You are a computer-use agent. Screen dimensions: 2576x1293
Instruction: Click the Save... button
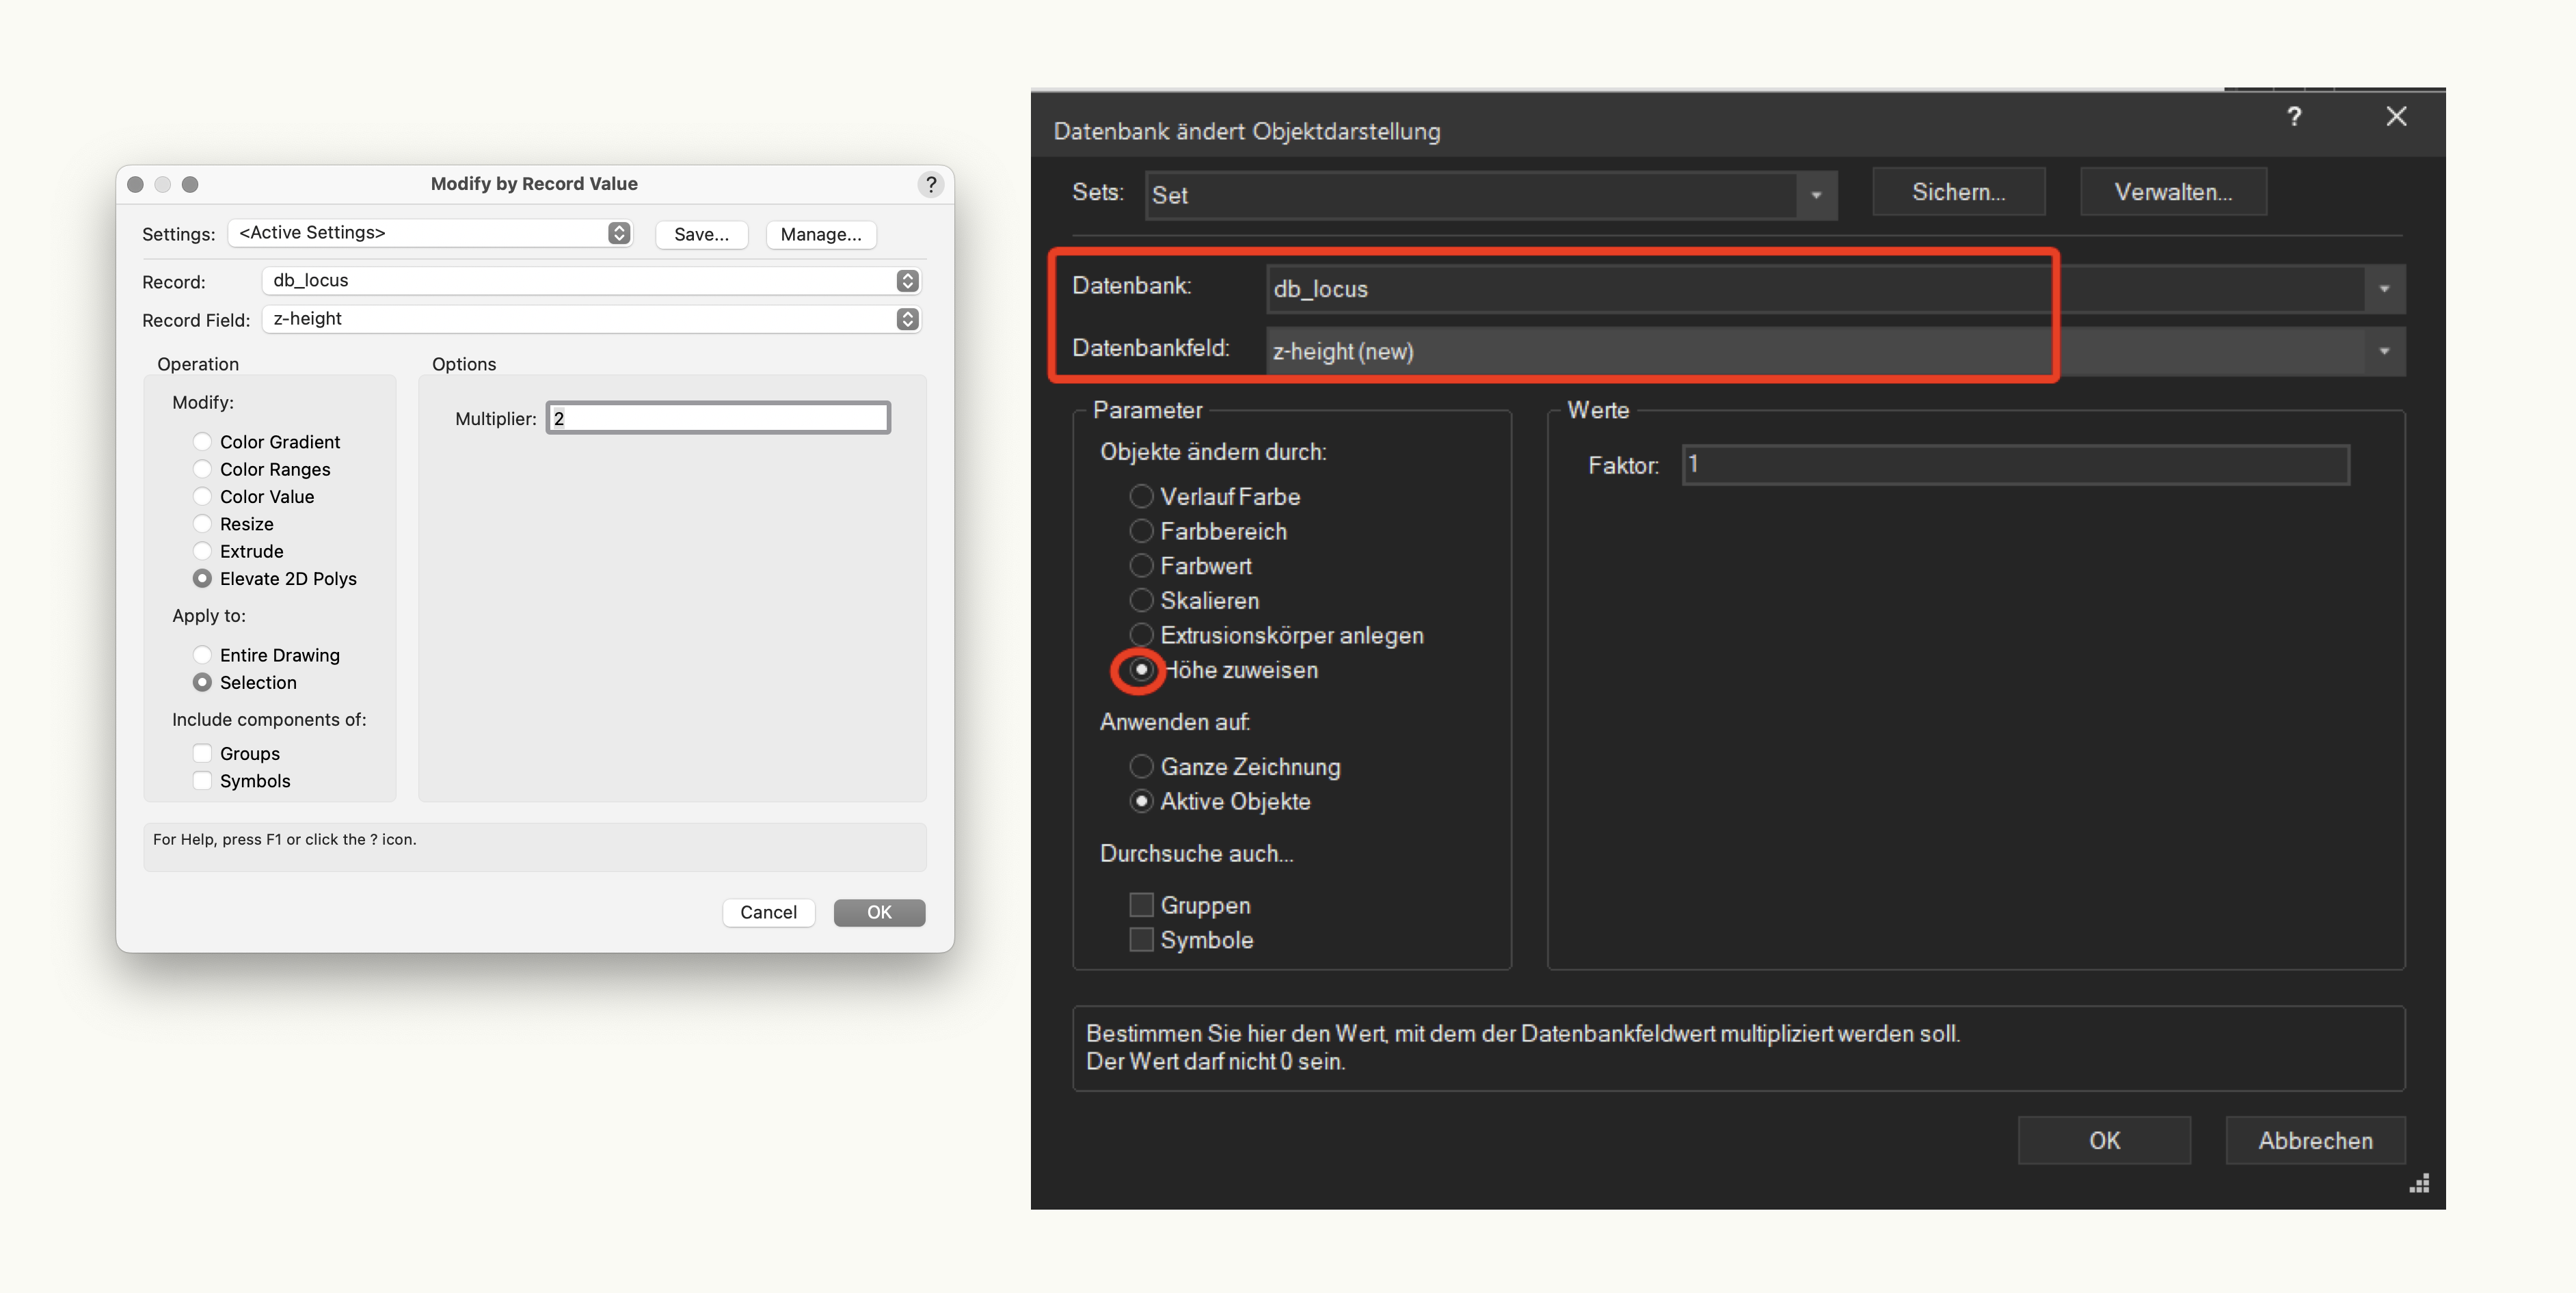pyautogui.click(x=701, y=234)
